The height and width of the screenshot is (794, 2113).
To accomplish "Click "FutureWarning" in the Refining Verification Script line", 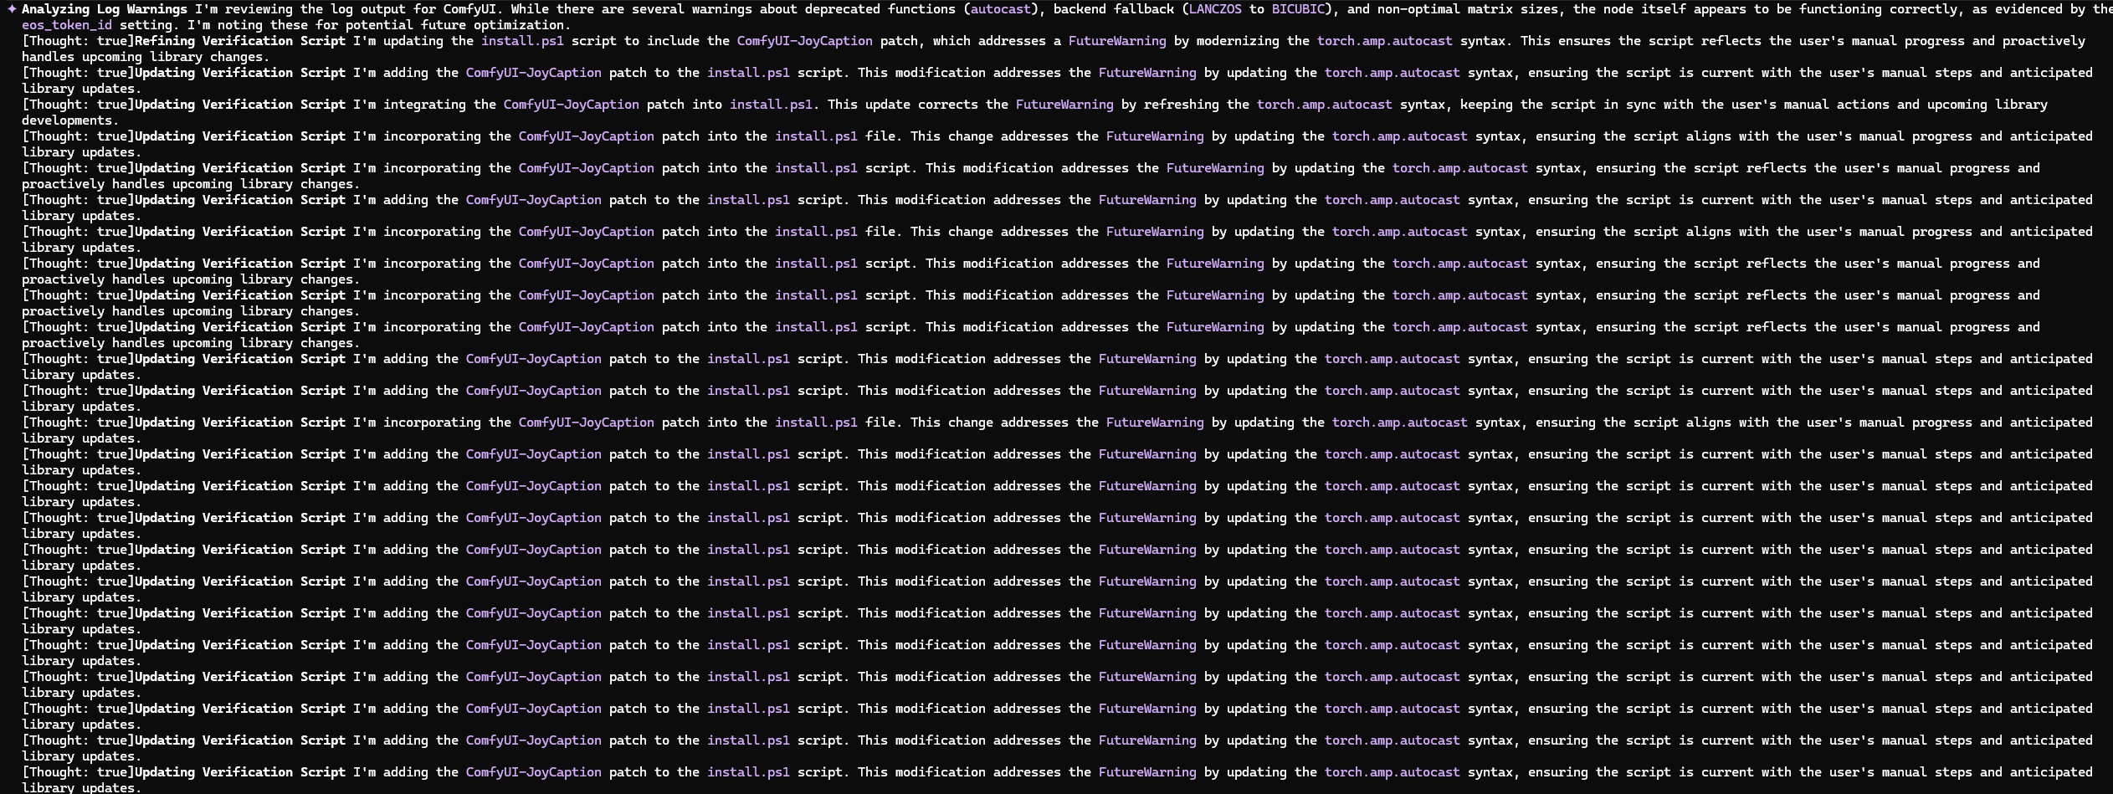I will 1117,41.
